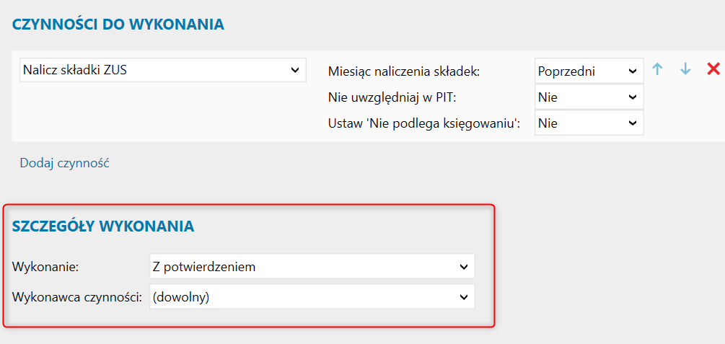Click the 'Nie uwzględniaj w PIT:' label

coord(390,97)
